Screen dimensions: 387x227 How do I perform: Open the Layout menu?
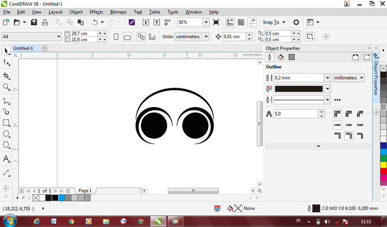[x=55, y=12]
